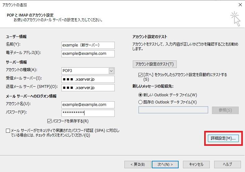
Task: Open the アカウントの種類 dropdown arrow
Action: [111, 71]
